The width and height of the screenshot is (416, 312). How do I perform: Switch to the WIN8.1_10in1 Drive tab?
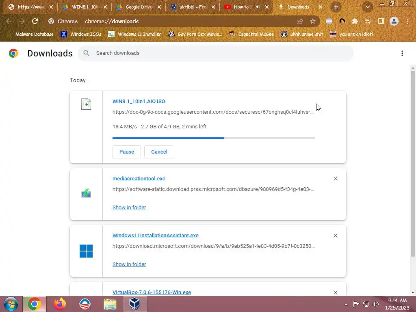[x=84, y=7]
